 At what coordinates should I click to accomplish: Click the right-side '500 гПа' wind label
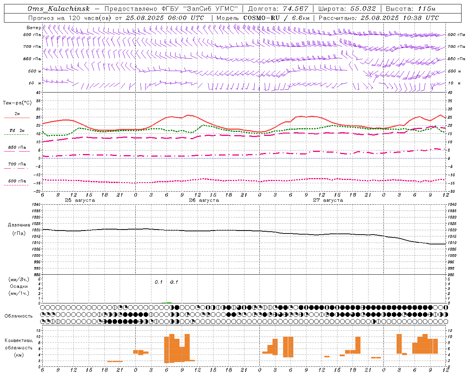[456, 35]
